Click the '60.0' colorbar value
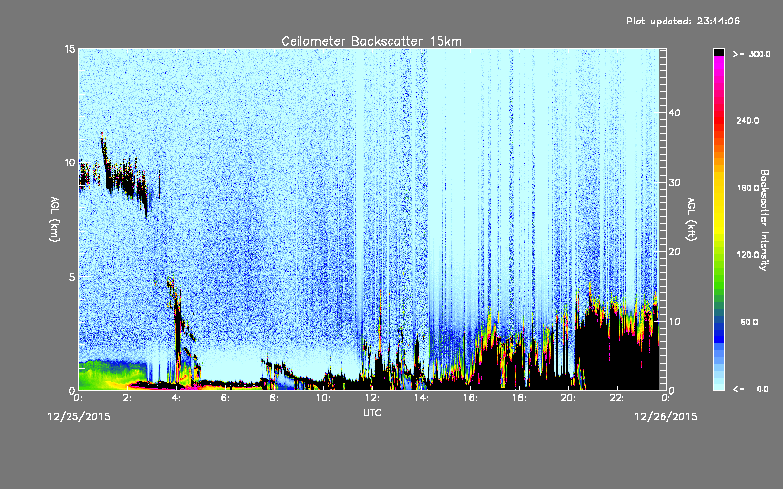Image resolution: width=783 pixels, height=489 pixels. pyautogui.click(x=749, y=322)
